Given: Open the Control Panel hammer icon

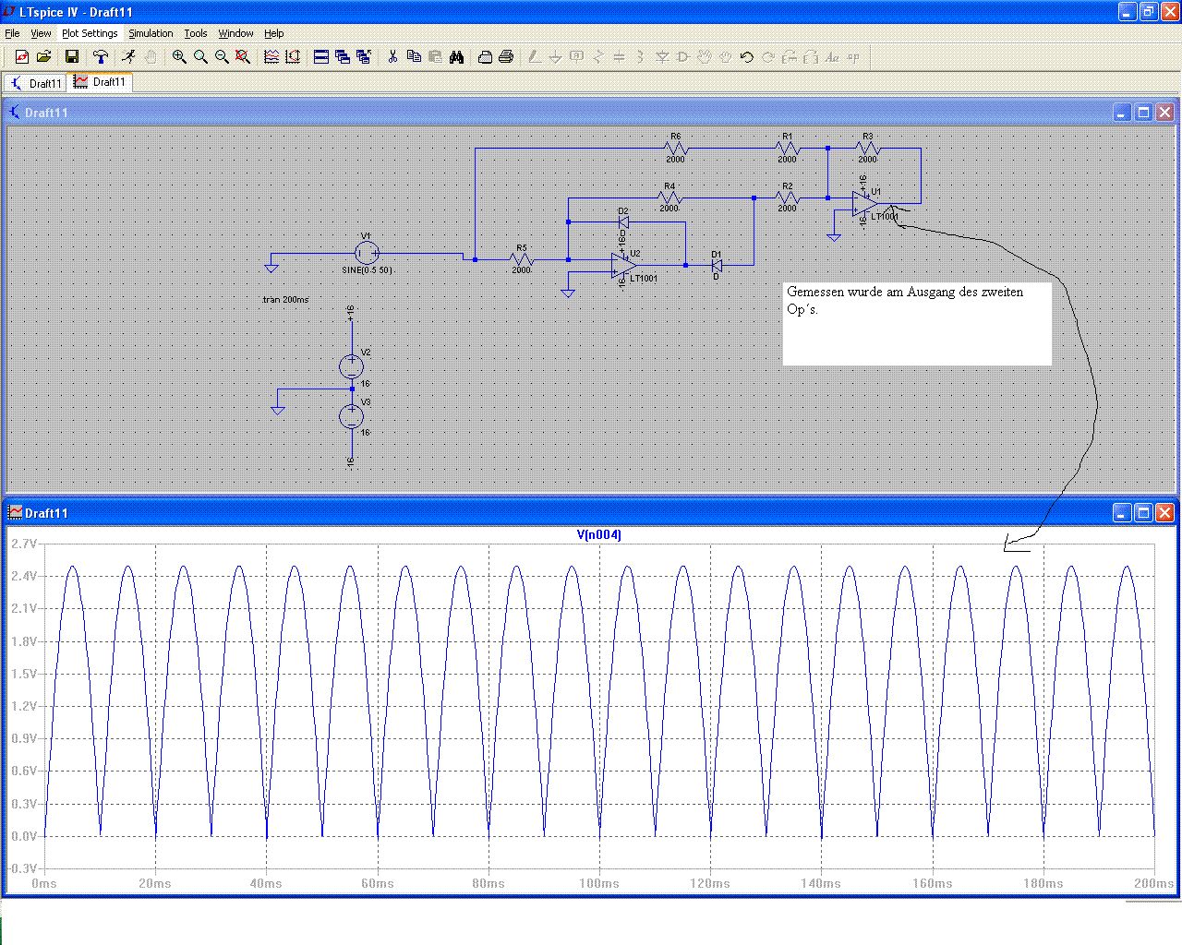Looking at the screenshot, I should (x=101, y=57).
